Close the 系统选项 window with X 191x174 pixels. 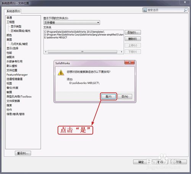(185, 2)
